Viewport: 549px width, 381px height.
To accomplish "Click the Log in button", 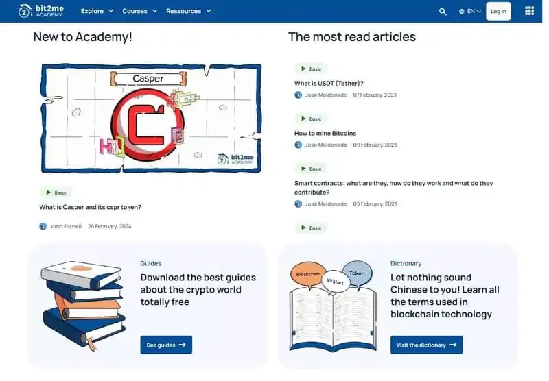I will (x=498, y=11).
